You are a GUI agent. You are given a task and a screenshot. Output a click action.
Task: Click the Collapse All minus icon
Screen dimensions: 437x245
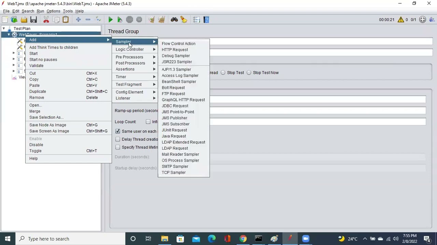88,20
